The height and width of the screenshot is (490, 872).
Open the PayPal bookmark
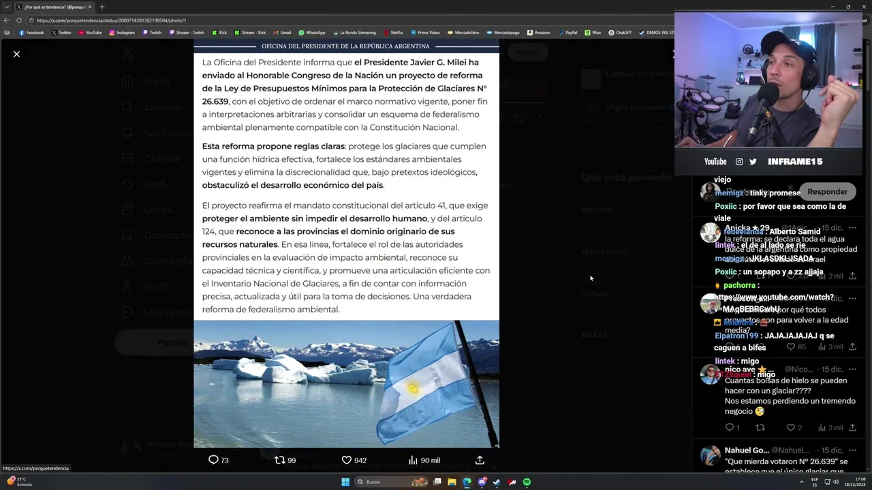tap(567, 33)
